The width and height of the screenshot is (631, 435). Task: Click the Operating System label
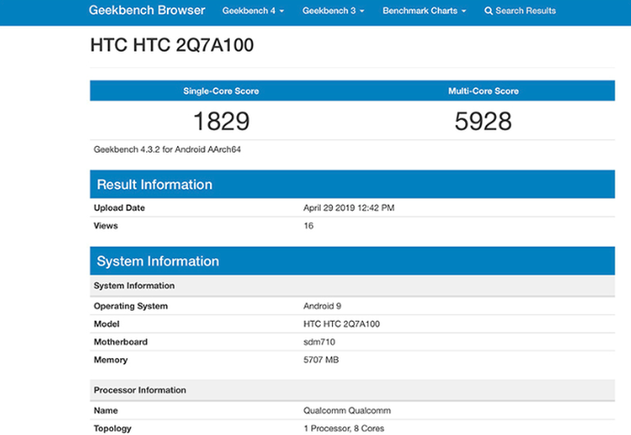pos(131,306)
